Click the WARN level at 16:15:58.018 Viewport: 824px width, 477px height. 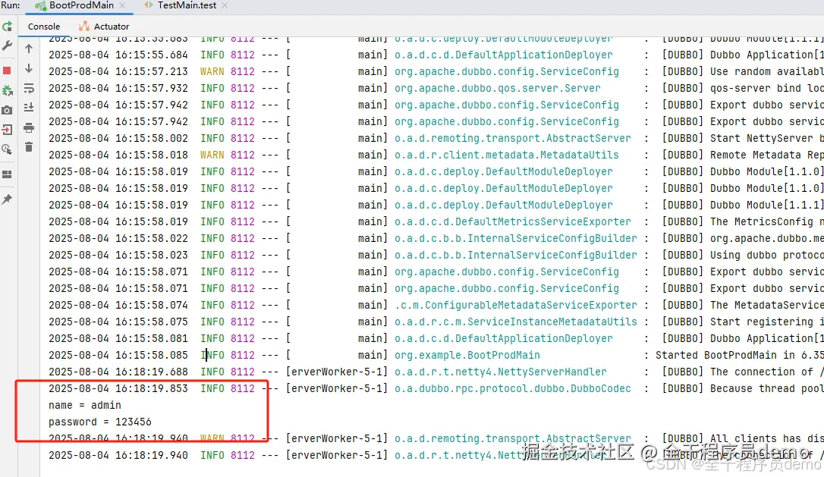click(212, 155)
